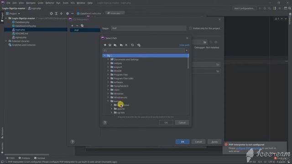Expand the Windows folder
292x164 pixels.
click(108, 93)
